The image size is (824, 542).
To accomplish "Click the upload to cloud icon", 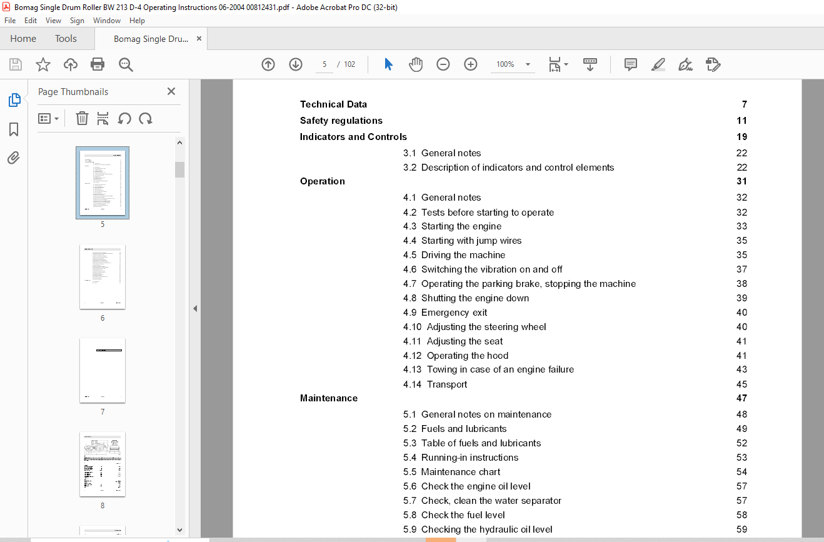I will 71,64.
